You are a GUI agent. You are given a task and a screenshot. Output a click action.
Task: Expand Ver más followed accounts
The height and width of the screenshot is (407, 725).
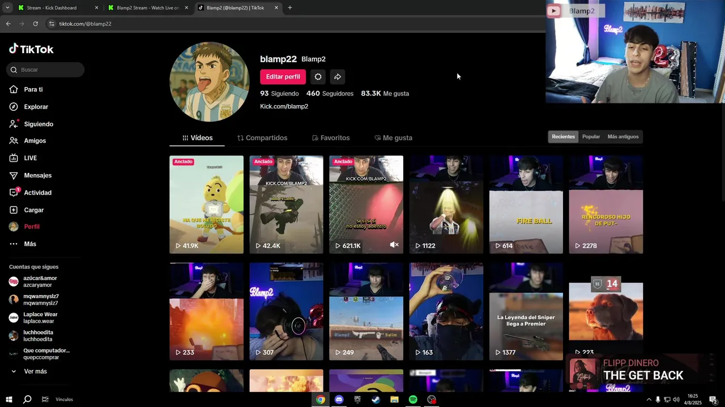tap(29, 371)
